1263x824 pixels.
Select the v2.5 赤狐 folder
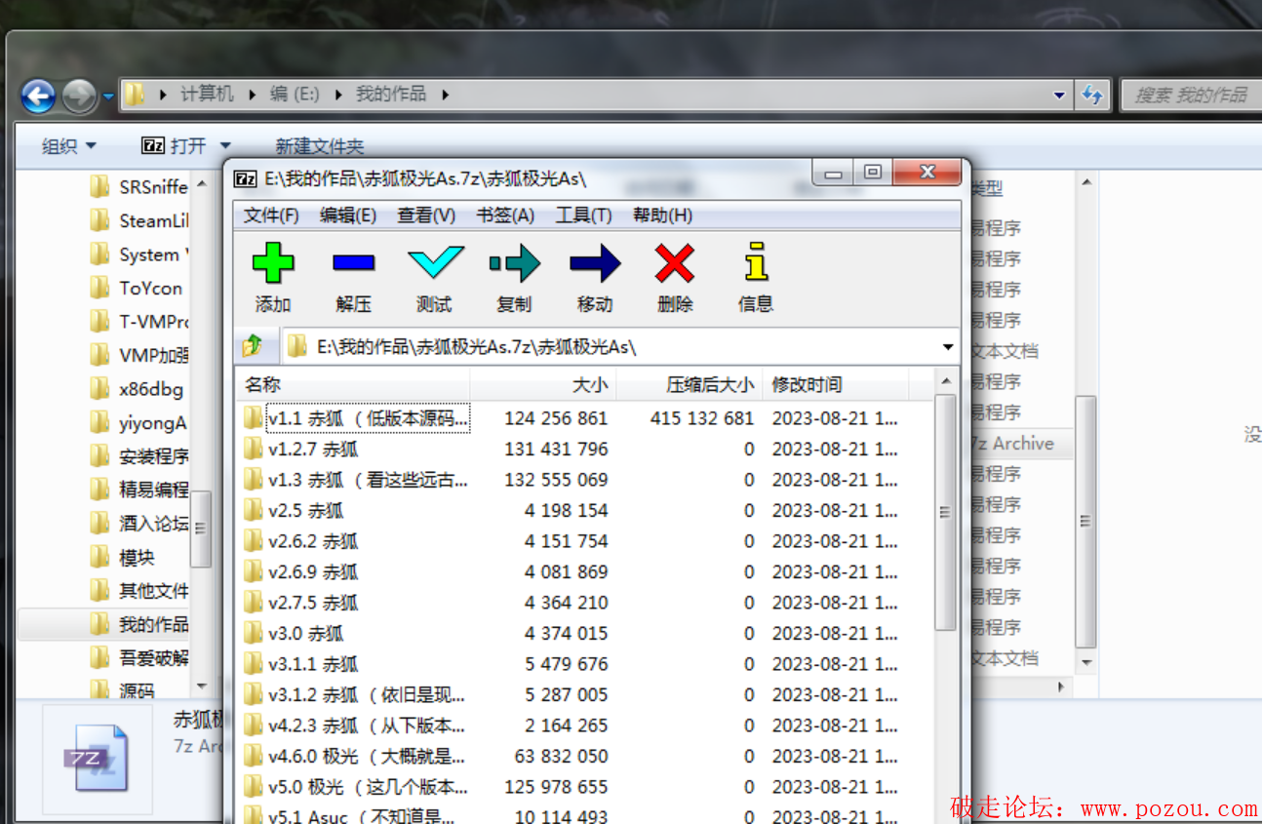tap(294, 510)
